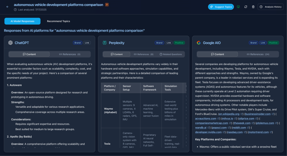287x156 pixels.
Task: Open external link icon after ptolemus.com
Action: [x=276, y=123]
